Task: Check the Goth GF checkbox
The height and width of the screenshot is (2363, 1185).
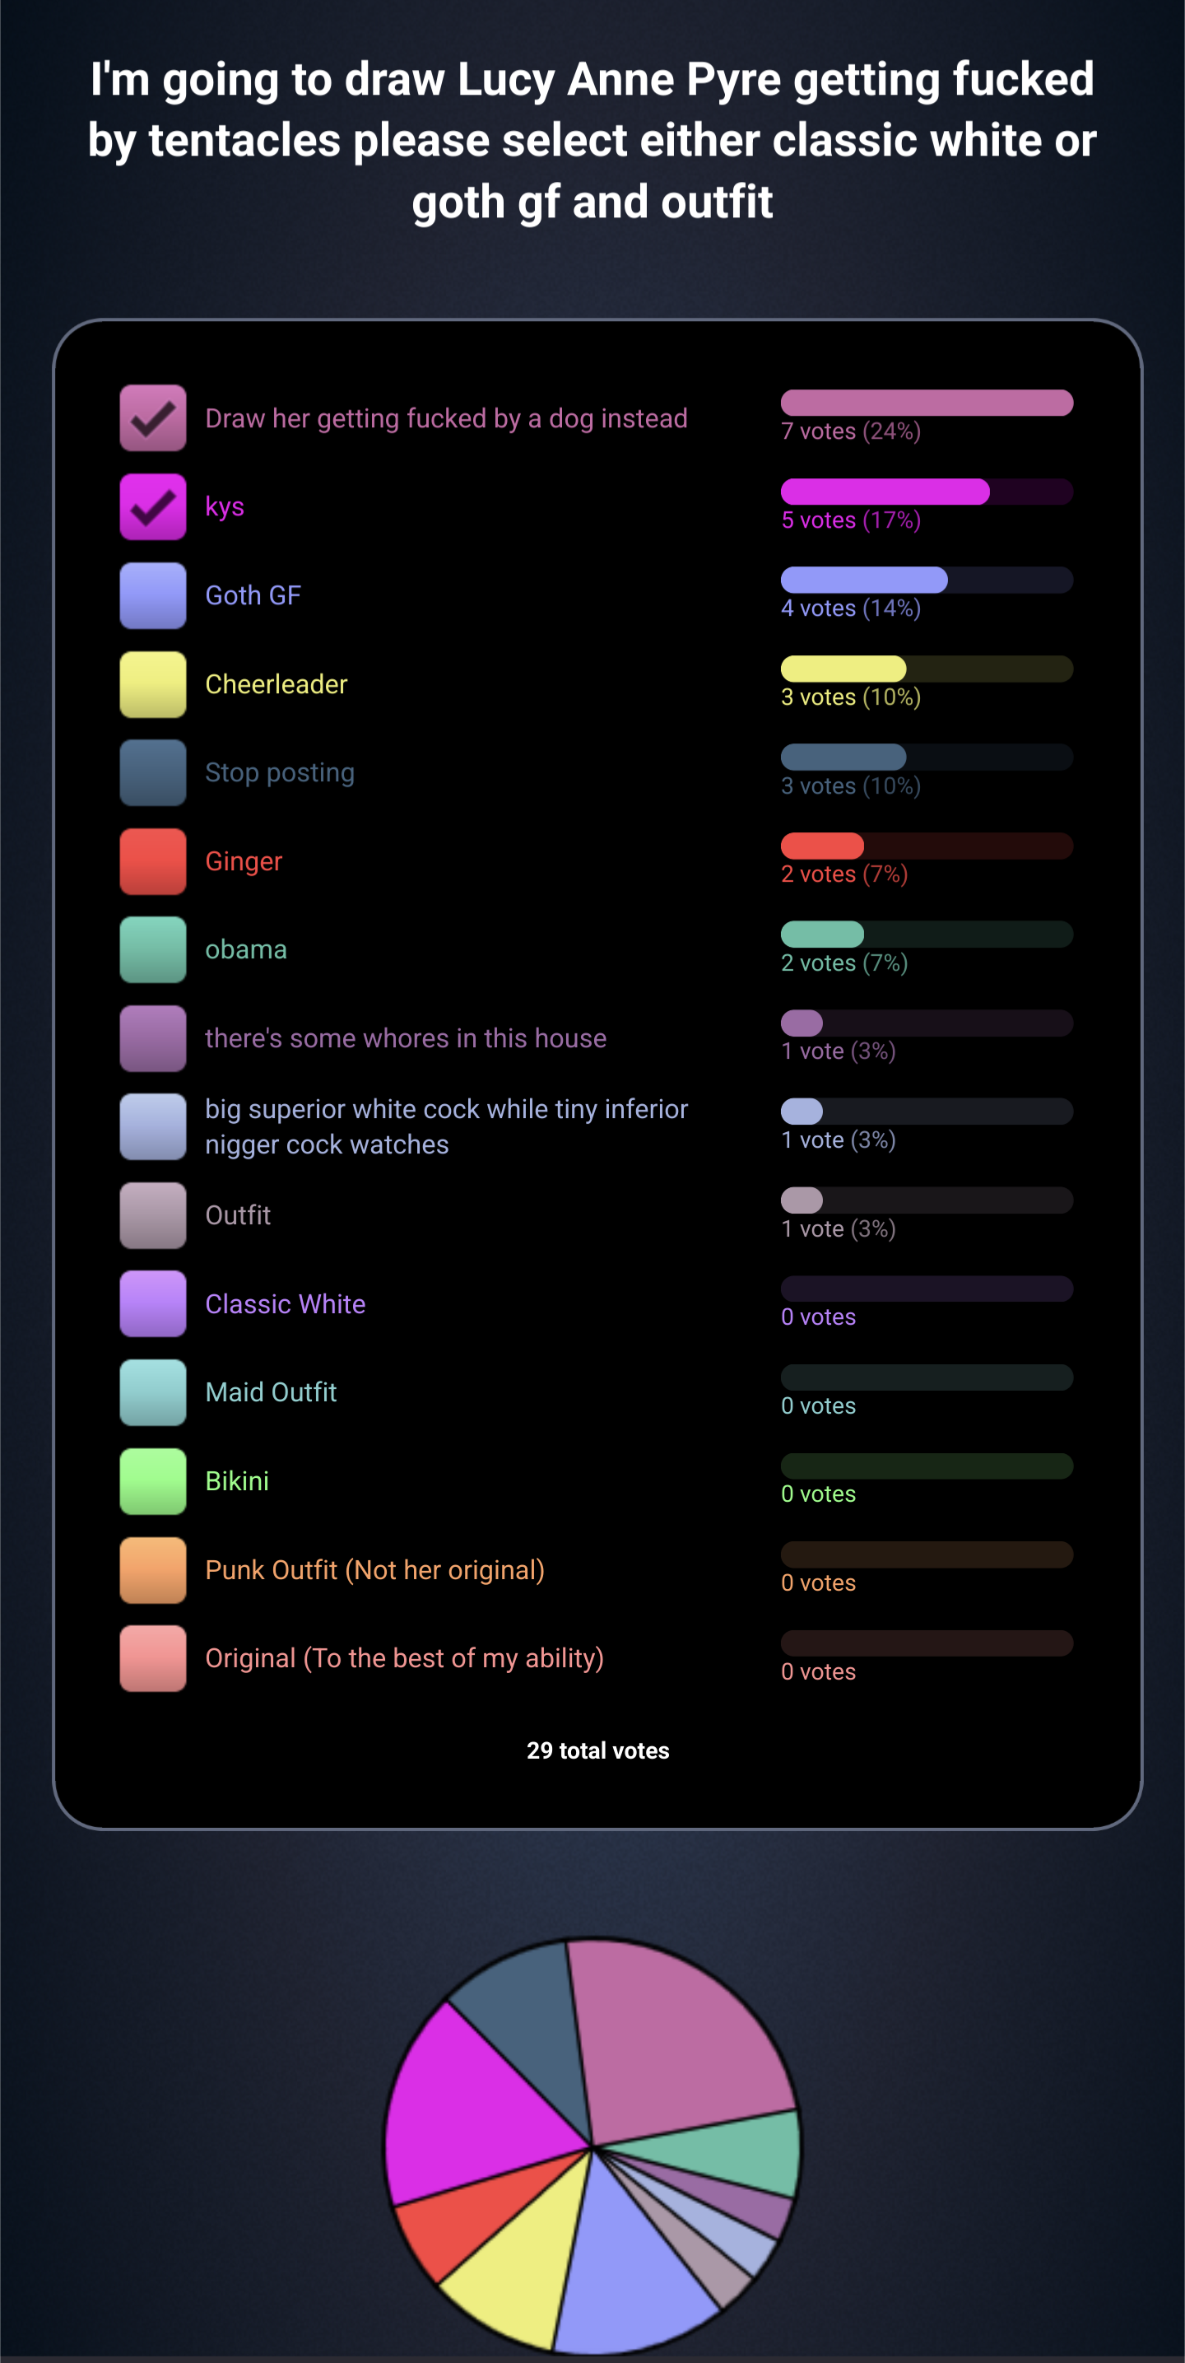Action: [153, 595]
